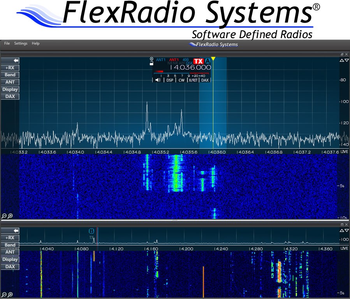Open the DSP tab on slice A
Screen dimensions: 350x299
170,80
